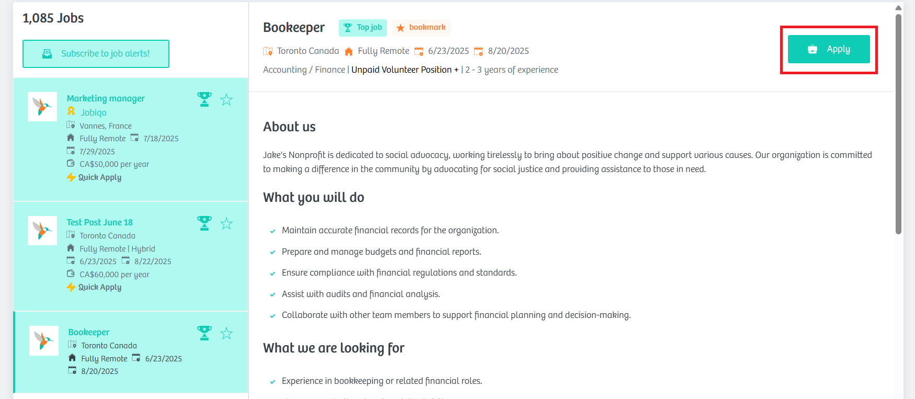Click the Jobiqo logo thumbnail for Marketing manager

click(42, 107)
